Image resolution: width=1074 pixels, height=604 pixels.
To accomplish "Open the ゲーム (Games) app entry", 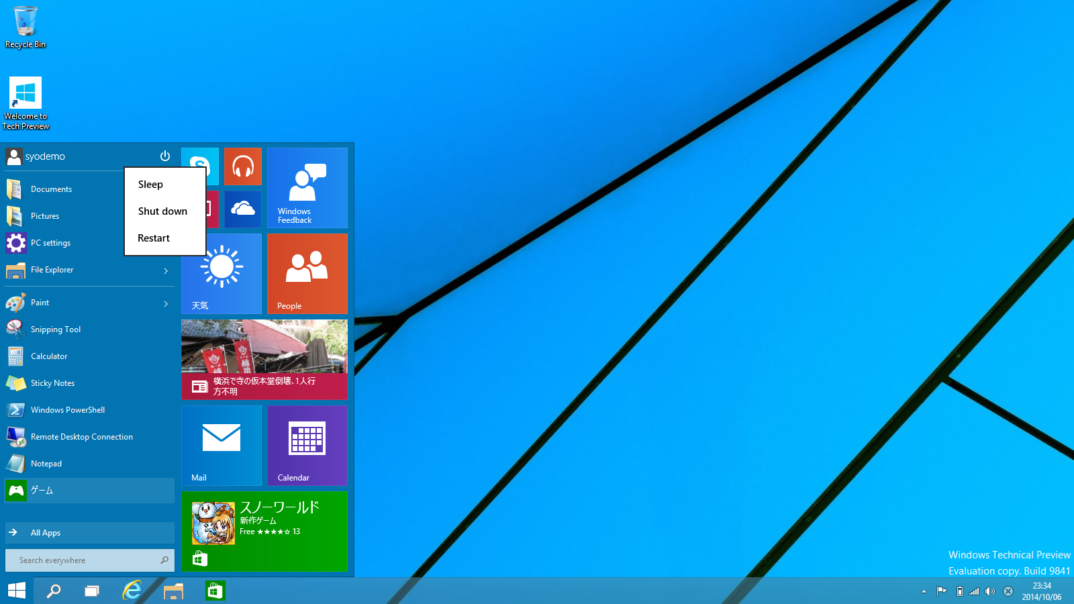I will (89, 491).
